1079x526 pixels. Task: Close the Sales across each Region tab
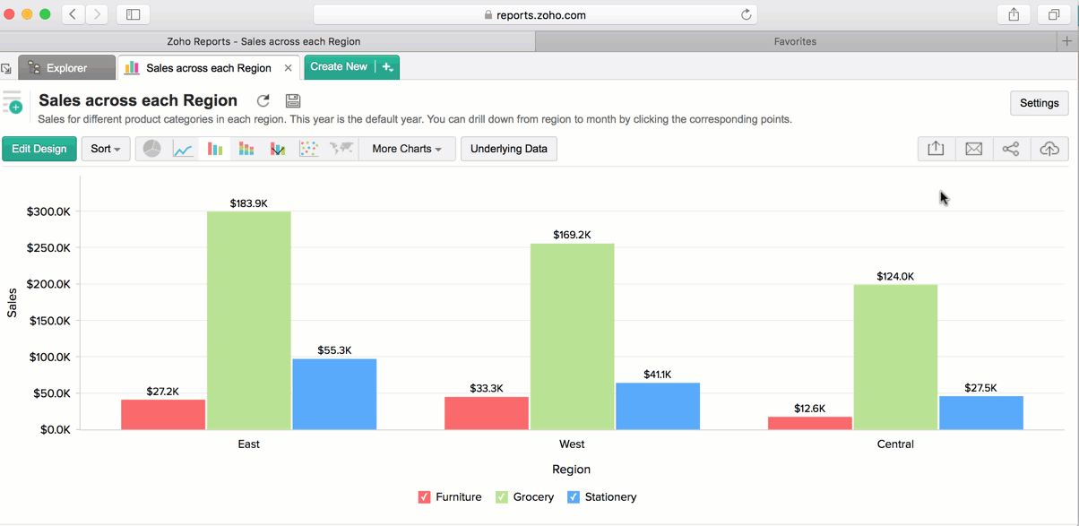[x=288, y=68]
